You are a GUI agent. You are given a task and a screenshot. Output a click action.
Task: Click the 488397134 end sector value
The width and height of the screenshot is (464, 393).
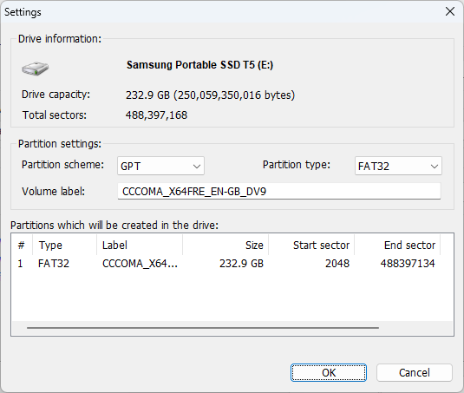tap(408, 264)
